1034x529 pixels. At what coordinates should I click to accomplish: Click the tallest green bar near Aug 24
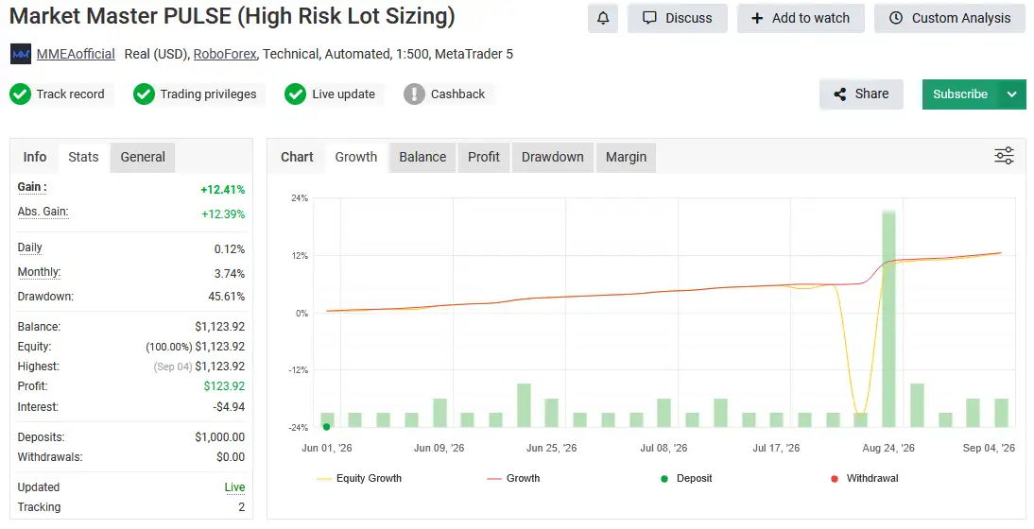[888, 319]
